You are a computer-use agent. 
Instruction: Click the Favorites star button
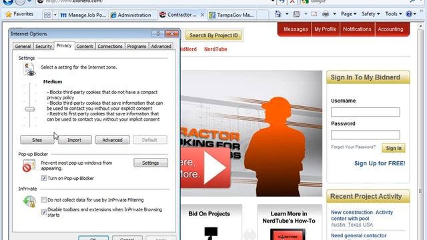[x=19, y=14]
